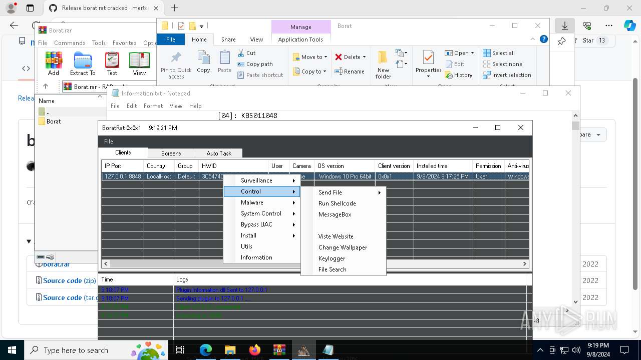Expand Send File submenu

[344, 192]
